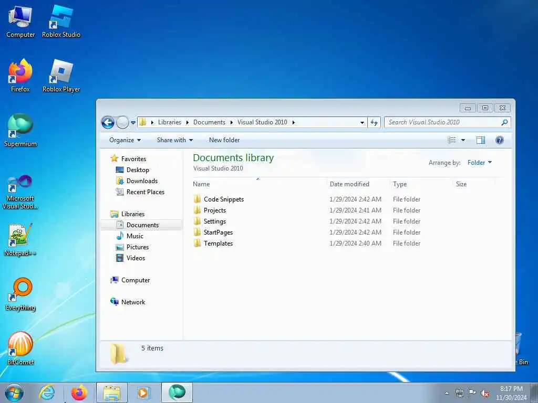Viewport: 538px width, 403px height.
Task: Select the Roblox Studio desktop shortcut
Action: click(x=61, y=22)
